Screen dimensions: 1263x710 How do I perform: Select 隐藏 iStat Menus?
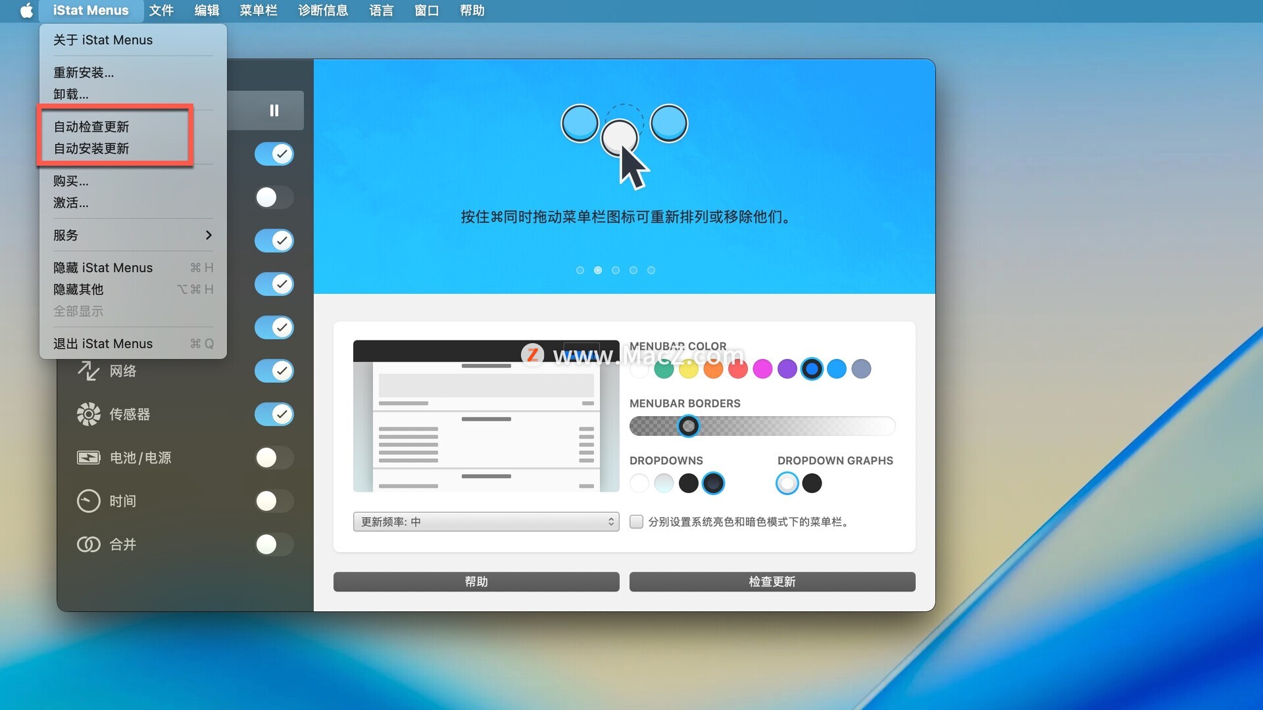click(x=133, y=268)
